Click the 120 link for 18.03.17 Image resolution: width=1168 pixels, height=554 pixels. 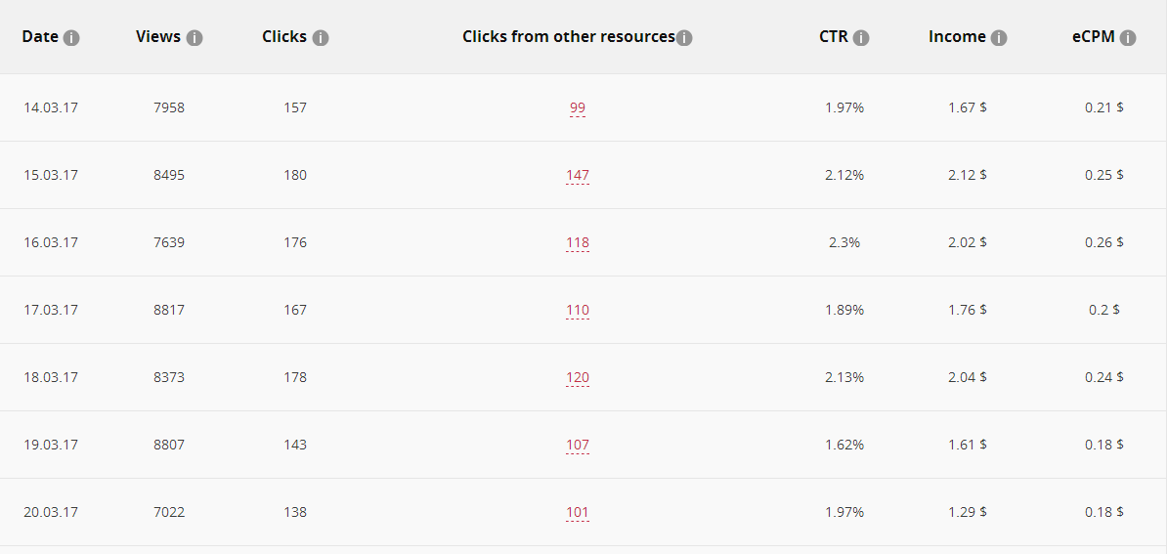pyautogui.click(x=578, y=377)
